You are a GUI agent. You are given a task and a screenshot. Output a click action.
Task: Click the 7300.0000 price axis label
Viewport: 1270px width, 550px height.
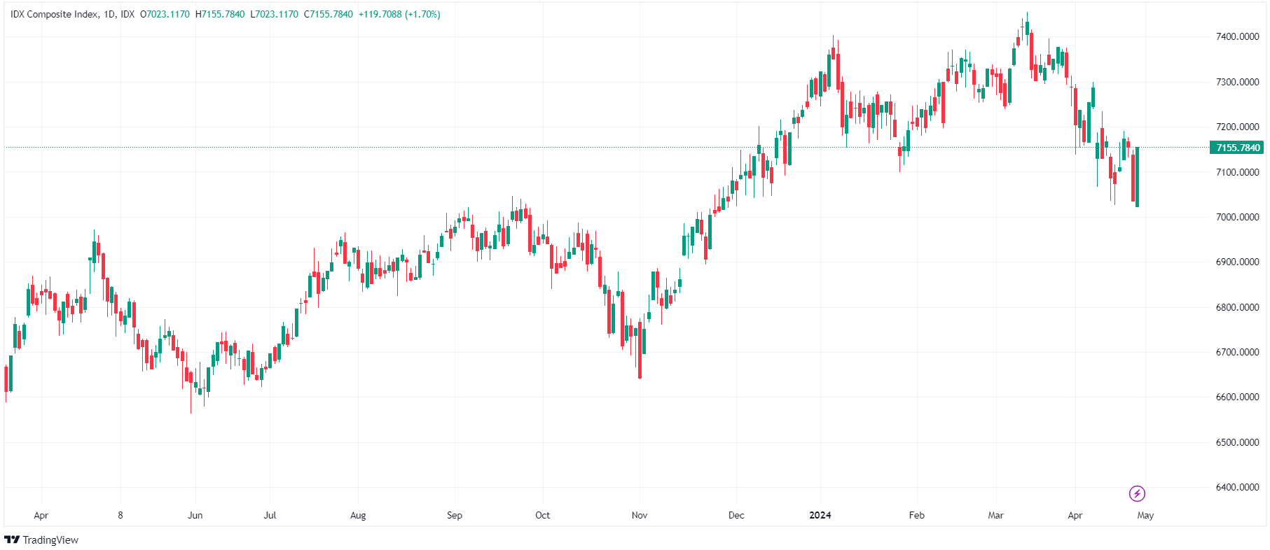(x=1238, y=82)
